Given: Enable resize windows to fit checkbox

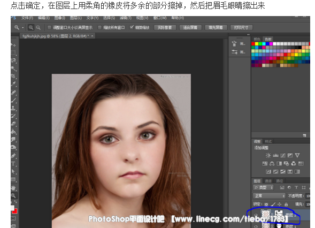Looking at the screenshot, I should pyautogui.click(x=49, y=27).
